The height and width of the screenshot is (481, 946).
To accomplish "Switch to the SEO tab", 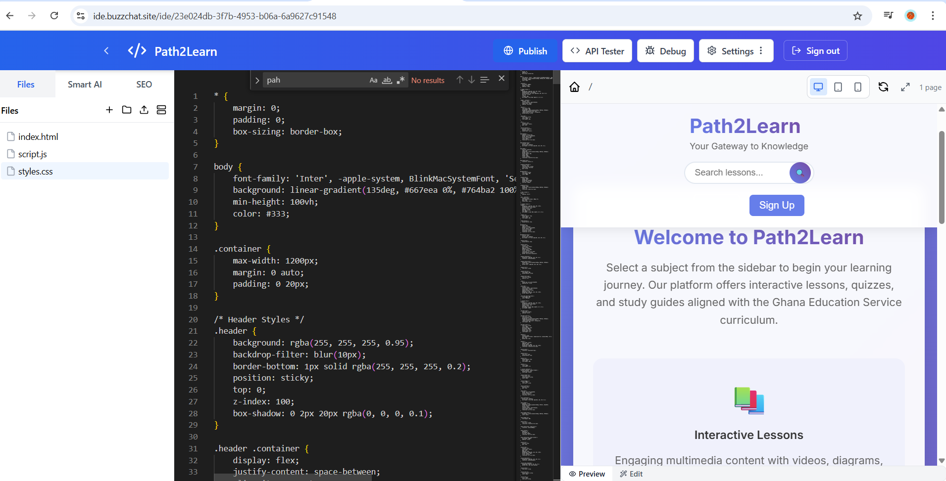I will pos(144,85).
